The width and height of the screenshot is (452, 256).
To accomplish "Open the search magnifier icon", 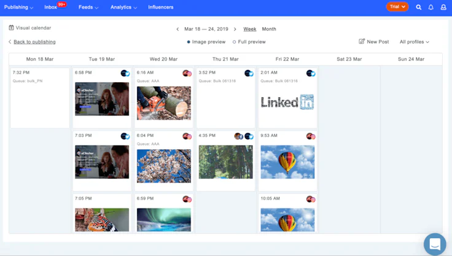I will pyautogui.click(x=419, y=7).
